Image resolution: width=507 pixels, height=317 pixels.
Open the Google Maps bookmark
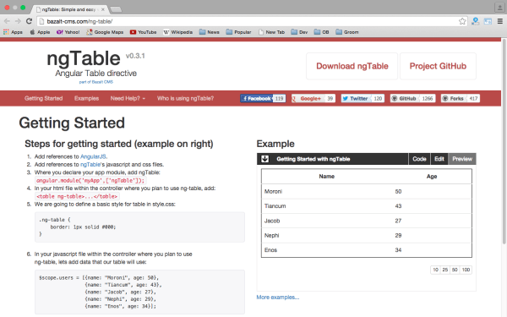[105, 32]
